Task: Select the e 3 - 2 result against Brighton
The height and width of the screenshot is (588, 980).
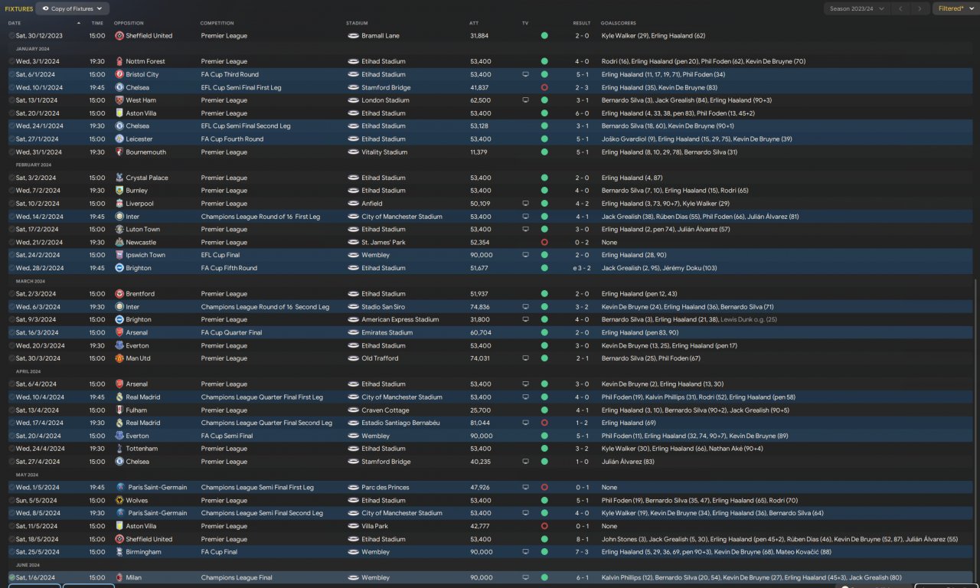Action: pos(580,268)
